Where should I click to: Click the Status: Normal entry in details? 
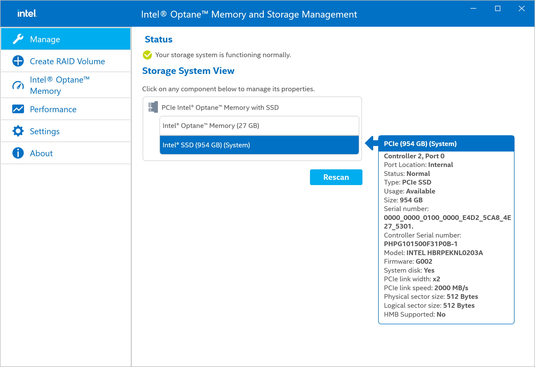click(x=407, y=174)
